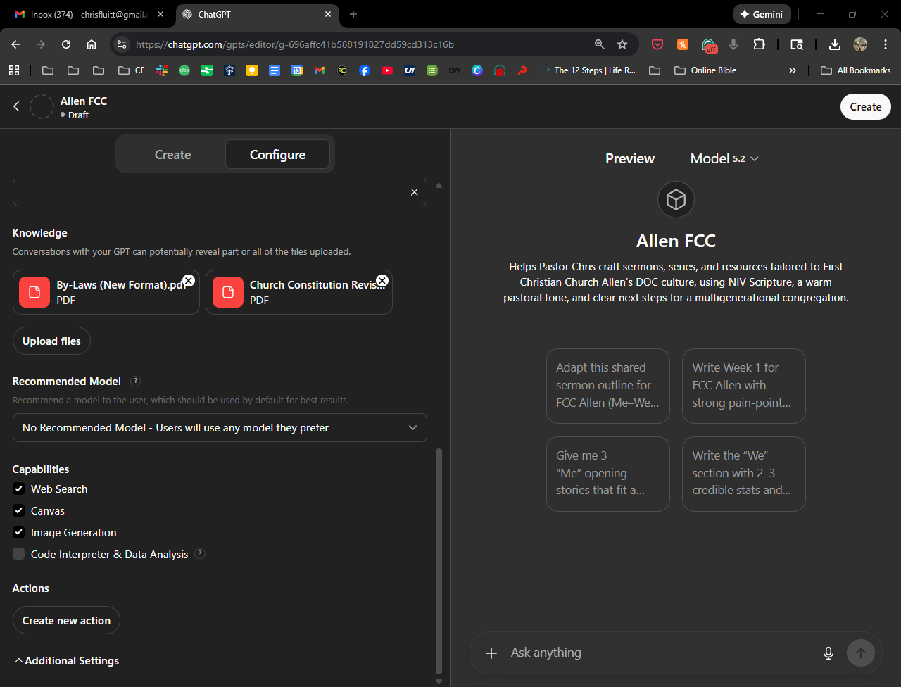Disable the Canvas capability checkbox
901x687 pixels.
(x=19, y=510)
